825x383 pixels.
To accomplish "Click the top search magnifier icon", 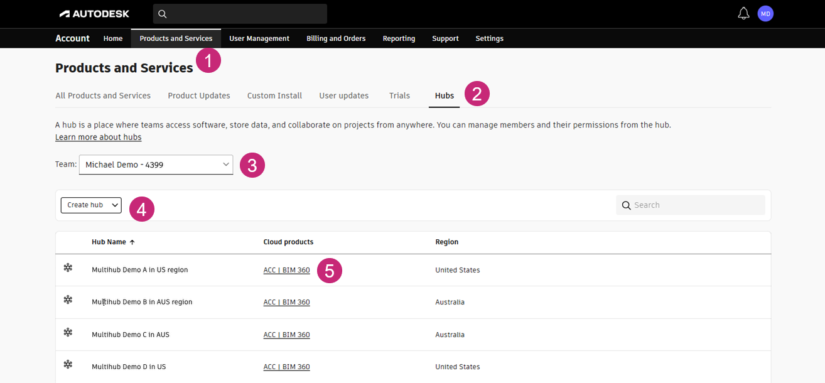I will click(x=162, y=13).
